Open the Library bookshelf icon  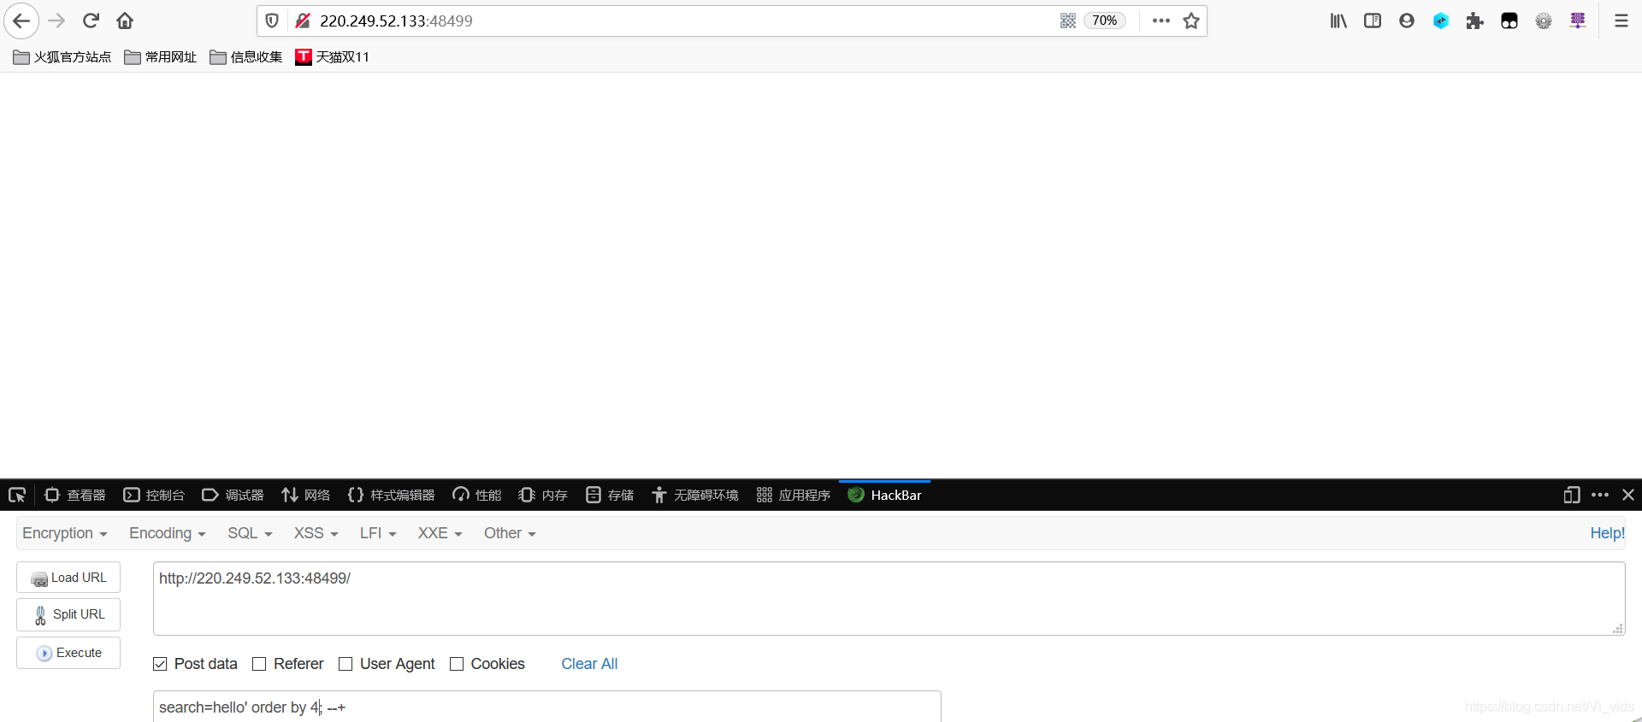pyautogui.click(x=1338, y=21)
